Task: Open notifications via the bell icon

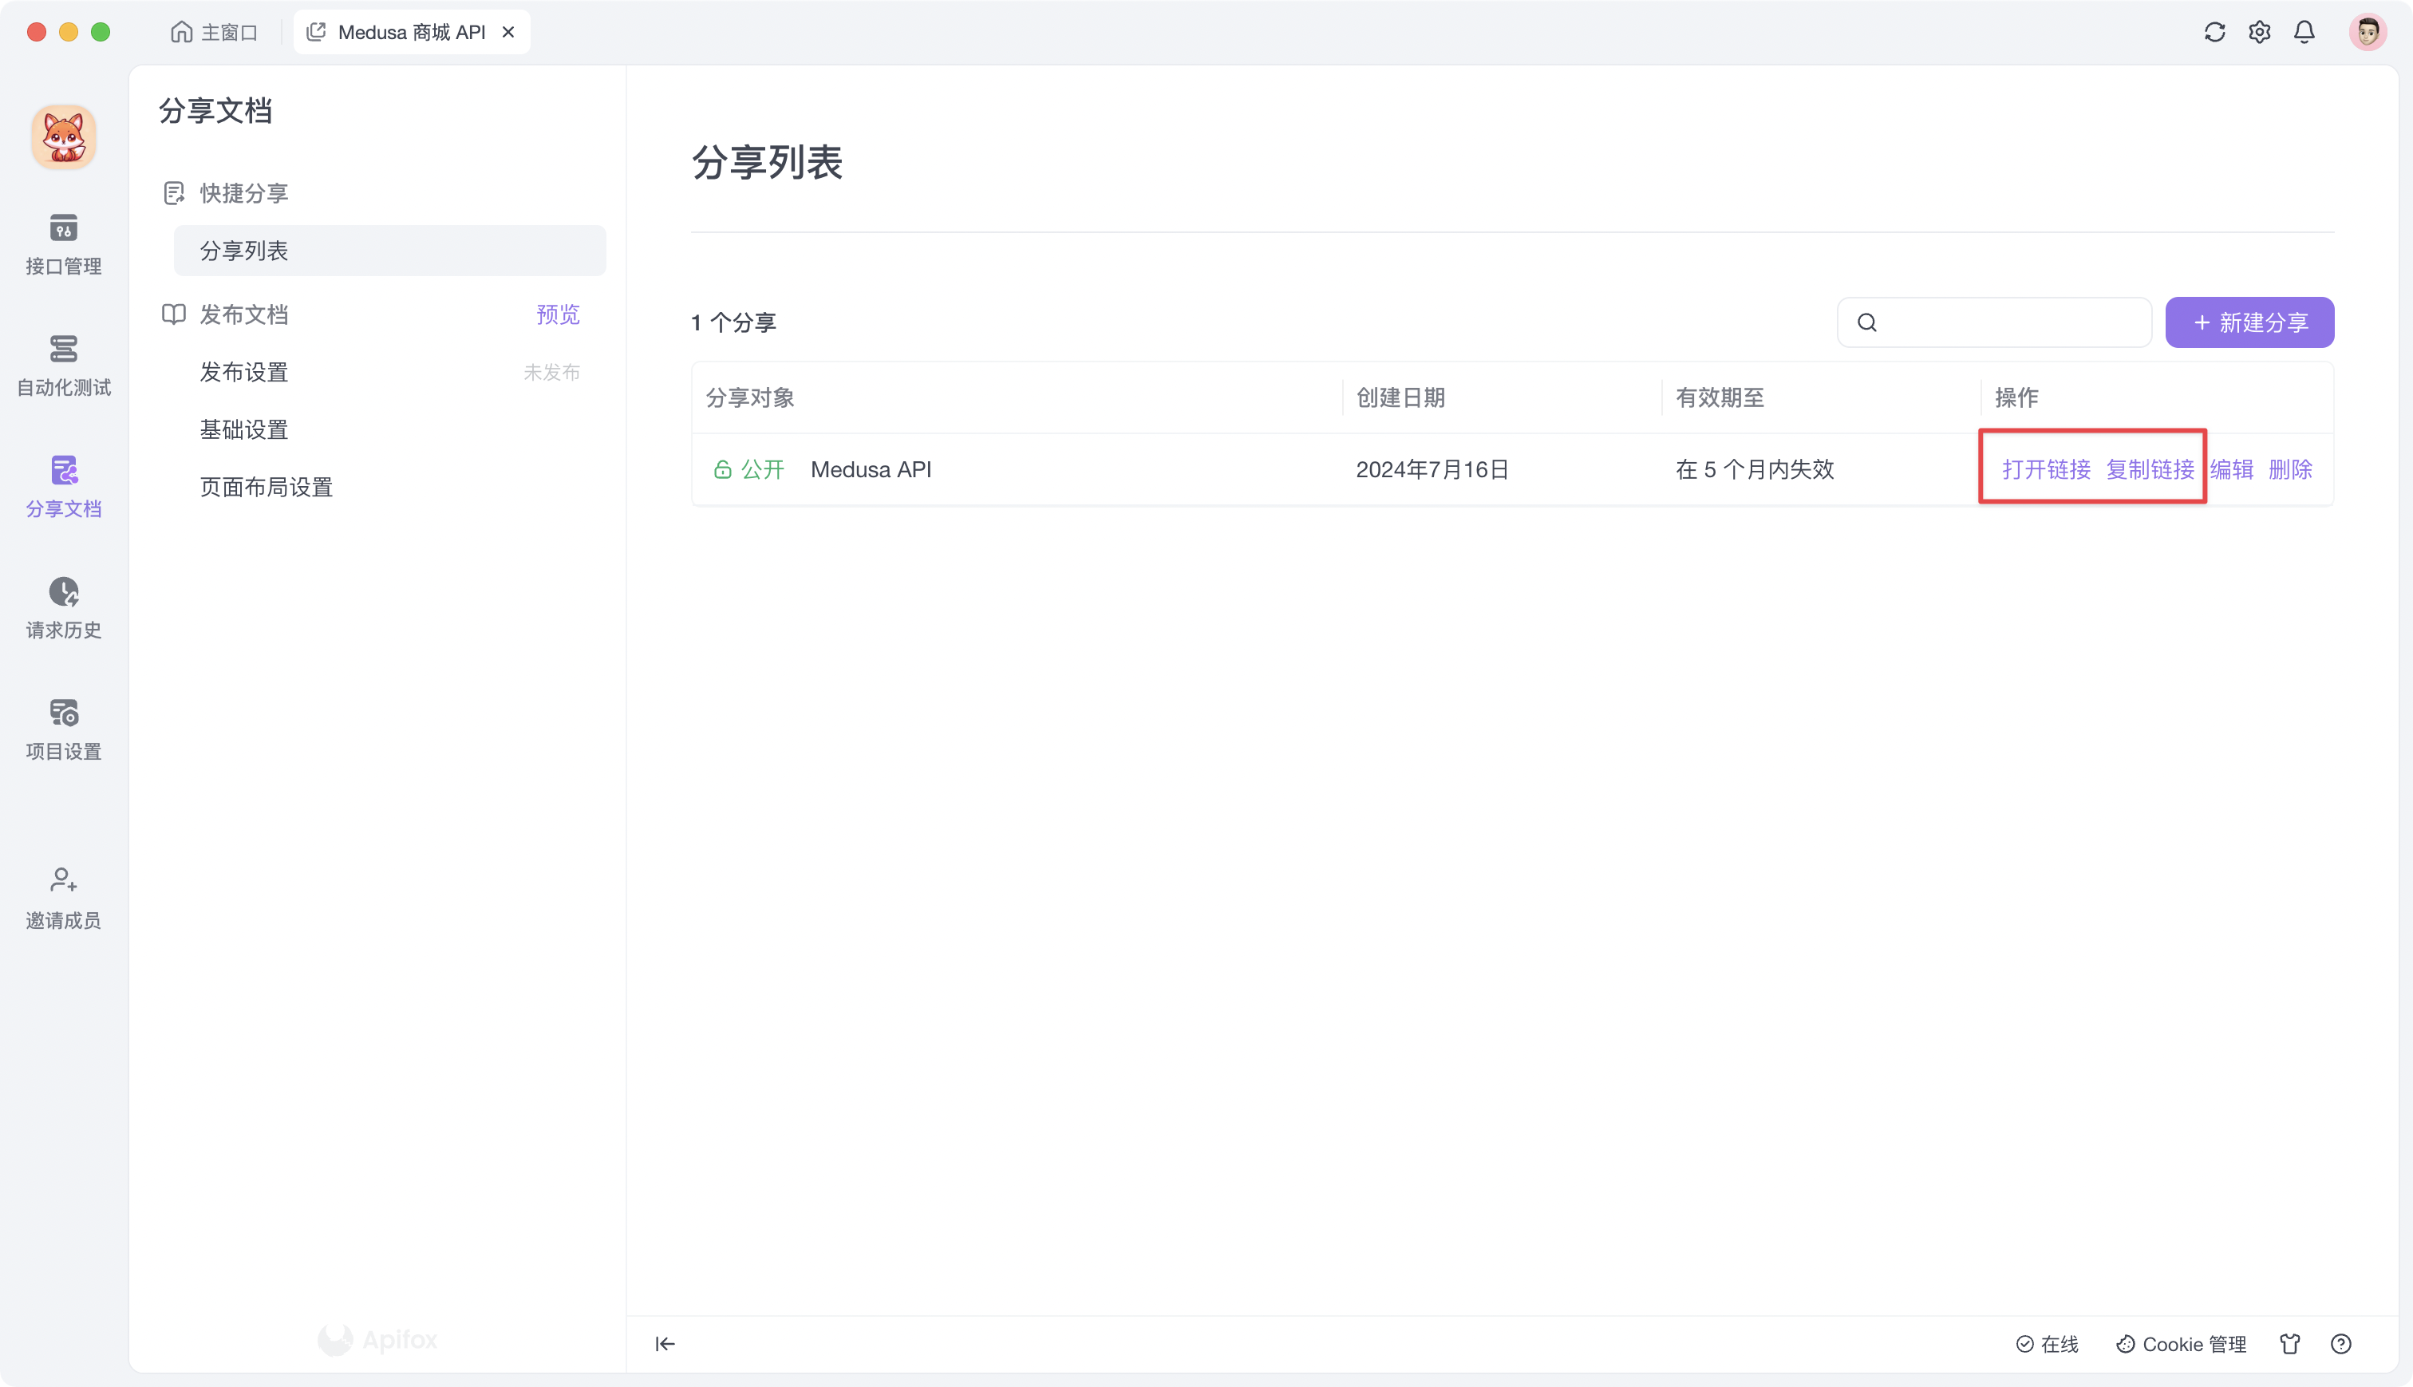Action: 2305,31
